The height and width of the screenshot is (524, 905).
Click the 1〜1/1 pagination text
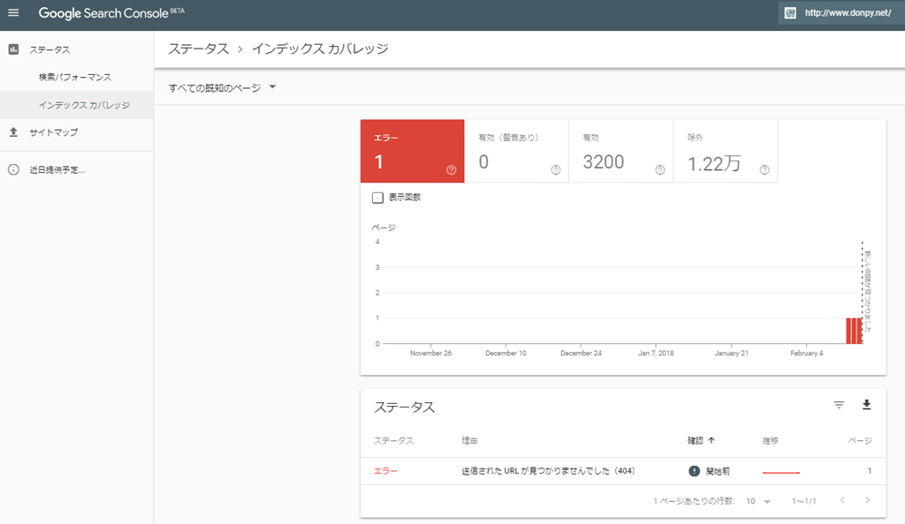click(804, 501)
